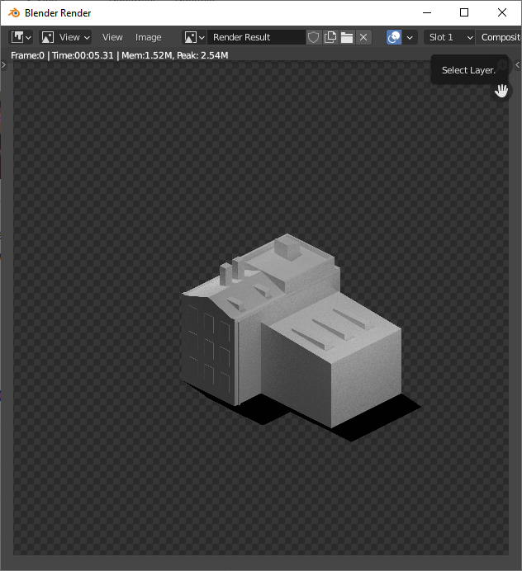Browse the linked image dropdown
Viewport: 522px width, 571px height.
click(194, 37)
